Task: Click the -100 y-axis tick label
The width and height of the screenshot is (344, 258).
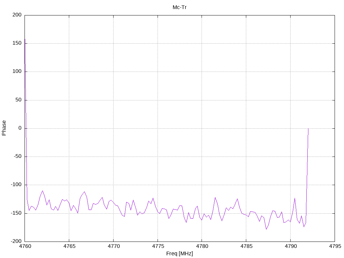Action: pos(16,185)
